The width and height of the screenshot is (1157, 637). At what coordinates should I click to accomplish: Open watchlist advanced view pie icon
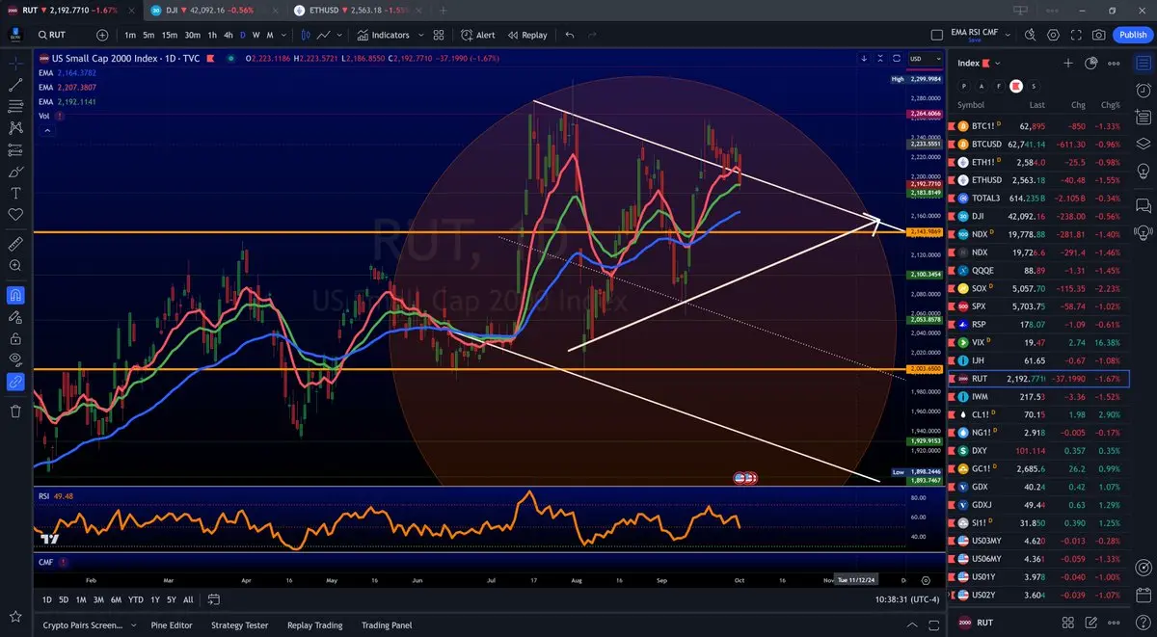(1091, 64)
